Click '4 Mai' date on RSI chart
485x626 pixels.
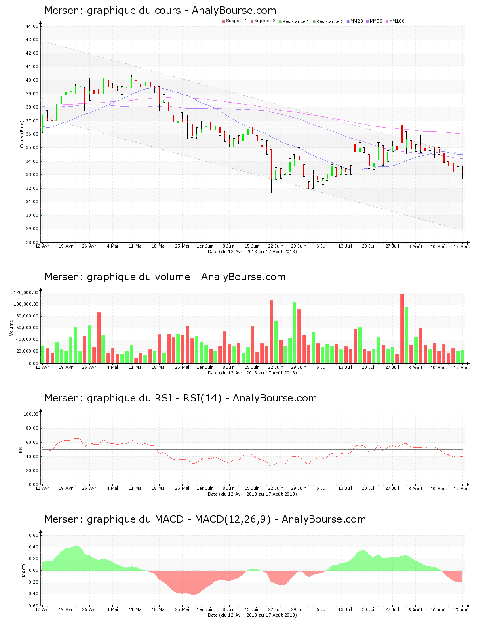[112, 489]
